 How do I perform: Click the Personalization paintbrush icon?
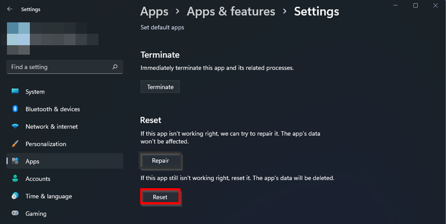[15, 144]
